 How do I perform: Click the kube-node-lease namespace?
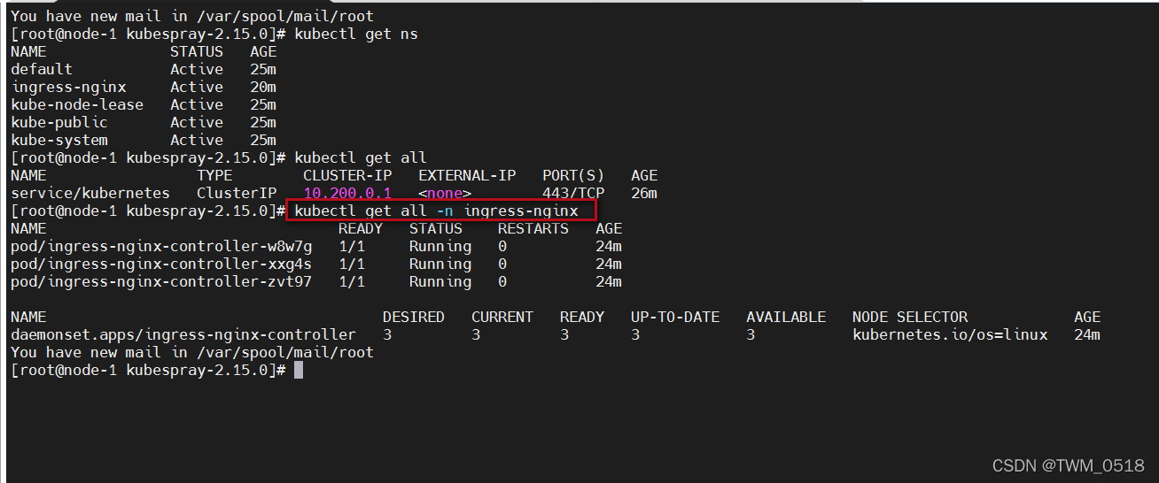point(77,104)
